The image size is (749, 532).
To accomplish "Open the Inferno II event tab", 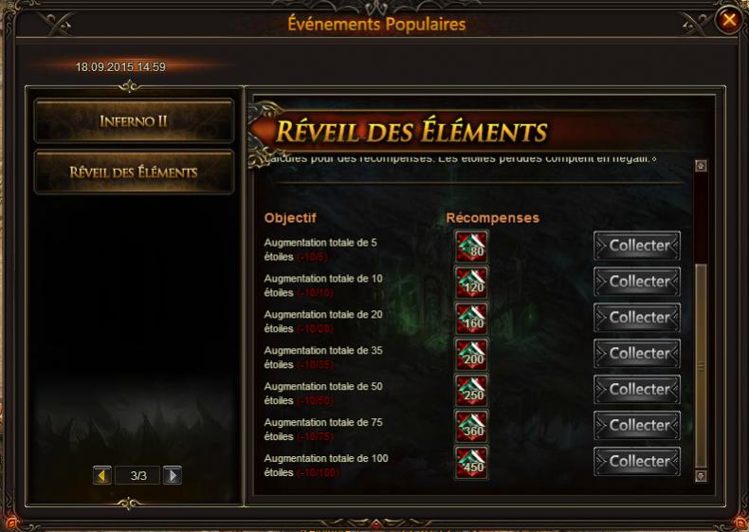I will (x=134, y=121).
